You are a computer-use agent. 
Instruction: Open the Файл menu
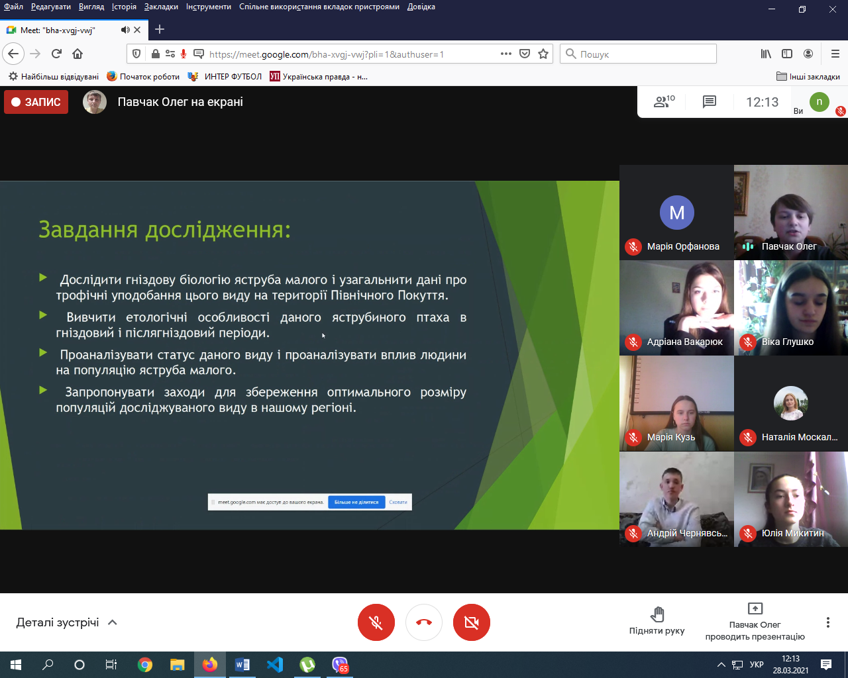(13, 7)
